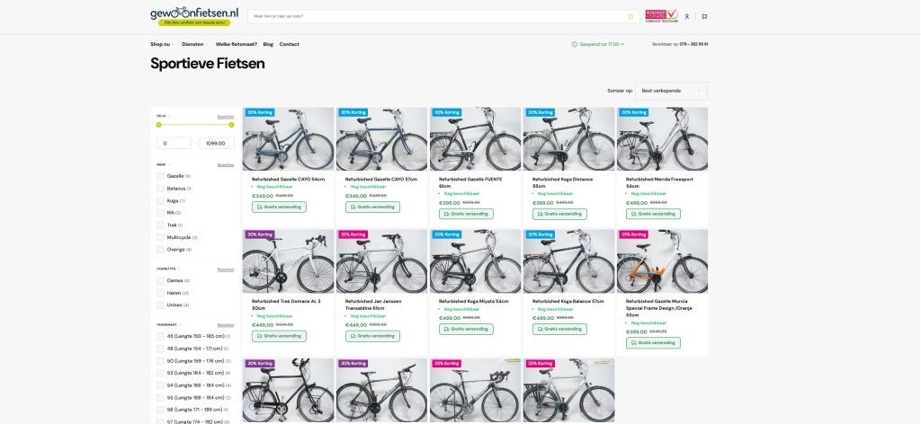
Task: Check the Trek brand filter
Action: pyautogui.click(x=160, y=225)
